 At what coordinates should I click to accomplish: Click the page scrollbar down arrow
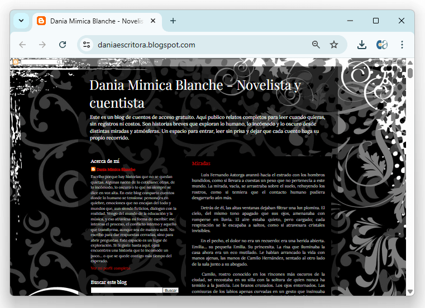click(x=410, y=292)
